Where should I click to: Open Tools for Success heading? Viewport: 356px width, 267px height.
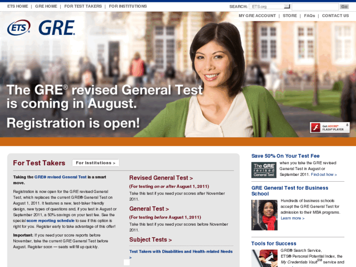tap(274, 243)
